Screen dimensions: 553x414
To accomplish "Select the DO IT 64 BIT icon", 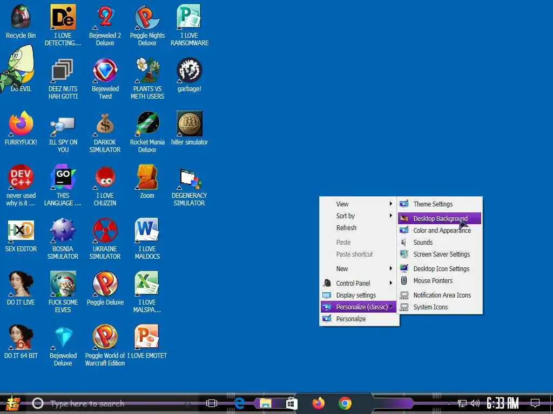I will click(x=21, y=337).
